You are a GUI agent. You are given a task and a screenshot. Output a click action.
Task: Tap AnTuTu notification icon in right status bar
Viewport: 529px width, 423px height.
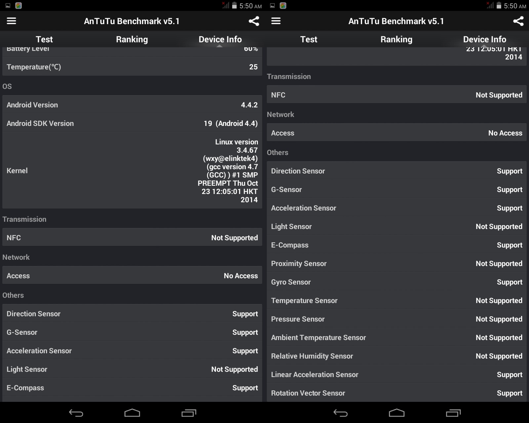(x=283, y=6)
